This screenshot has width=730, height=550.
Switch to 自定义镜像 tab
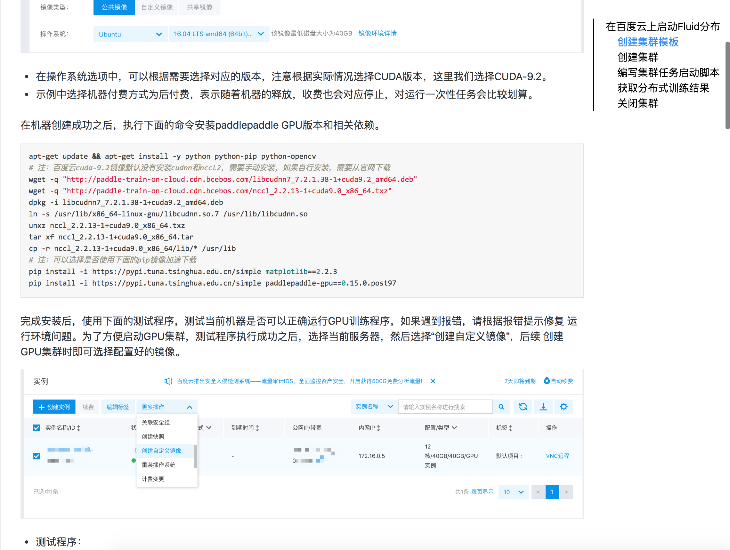click(157, 7)
